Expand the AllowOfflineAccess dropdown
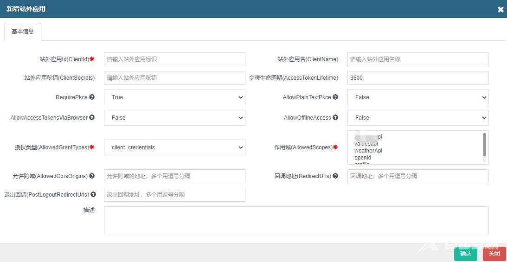The height and width of the screenshot is (262, 507). pos(417,118)
